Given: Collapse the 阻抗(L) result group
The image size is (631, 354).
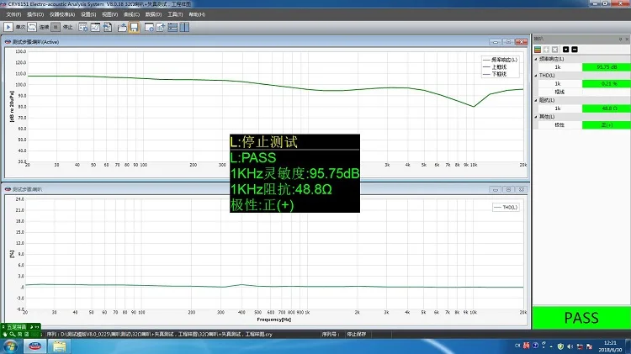Looking at the screenshot, I should 537,100.
